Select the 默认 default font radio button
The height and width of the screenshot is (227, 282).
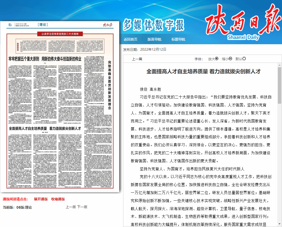tap(244, 59)
